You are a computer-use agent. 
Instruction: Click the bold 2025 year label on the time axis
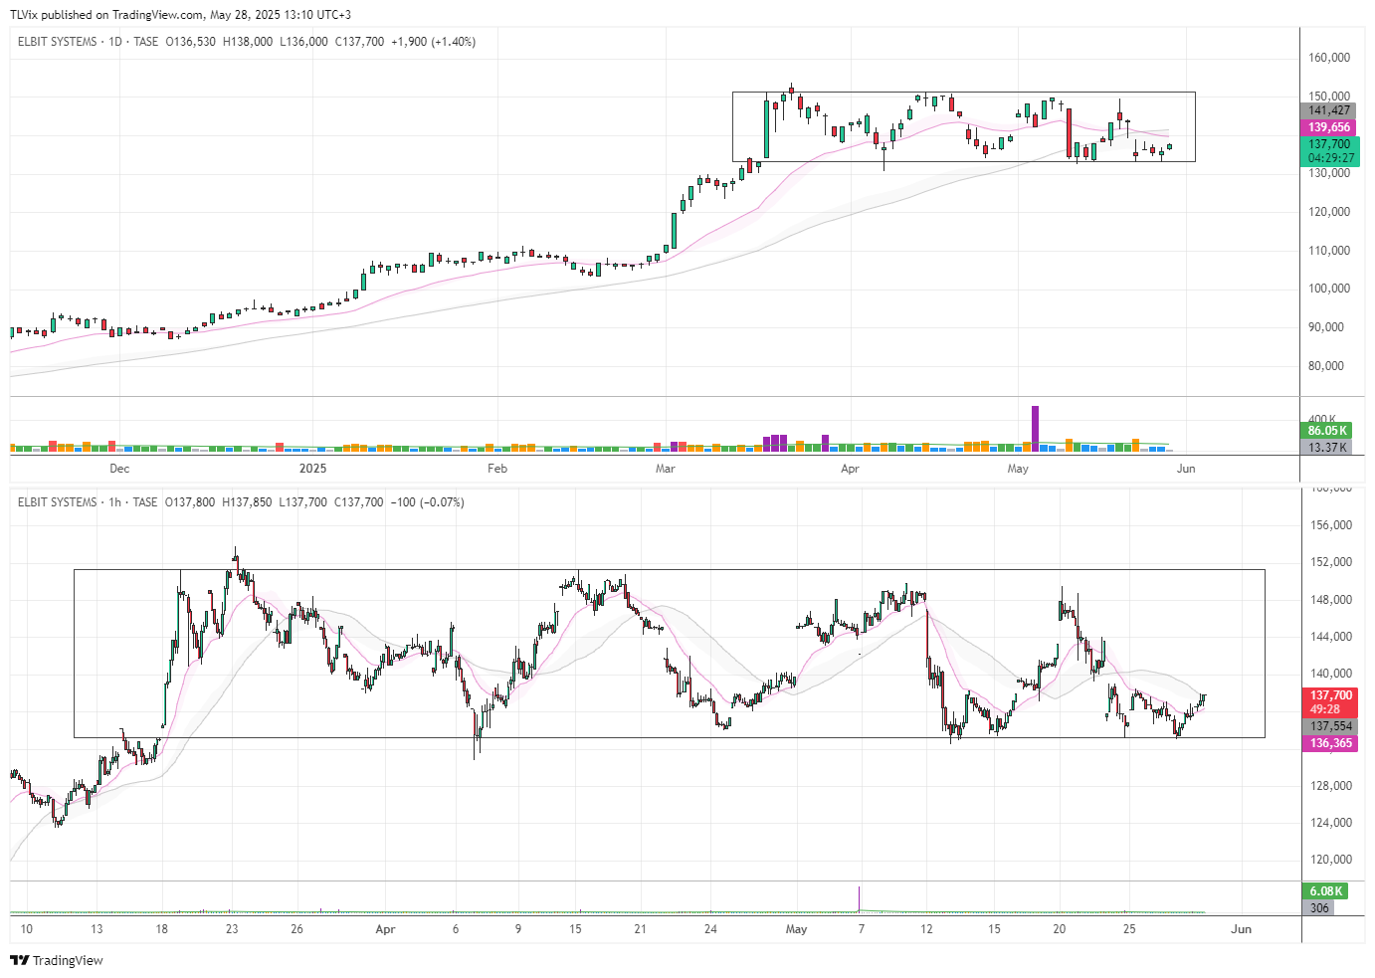click(x=312, y=469)
